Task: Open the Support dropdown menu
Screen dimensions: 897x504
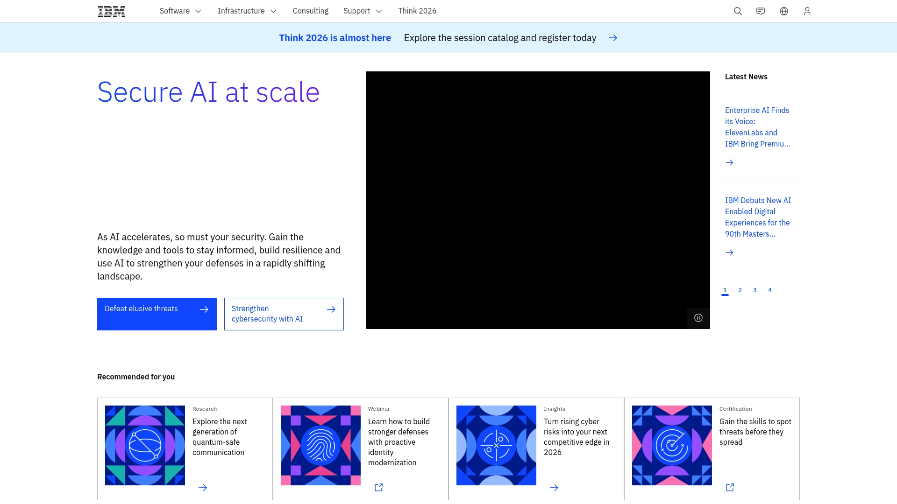Action: [x=363, y=11]
